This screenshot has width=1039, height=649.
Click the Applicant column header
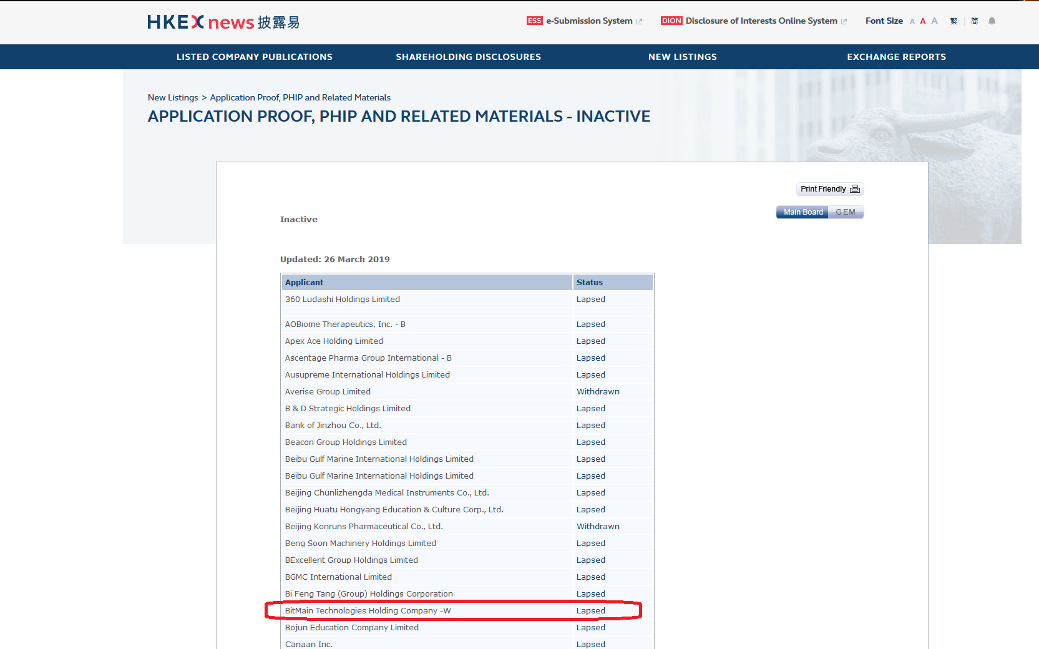[427, 283]
